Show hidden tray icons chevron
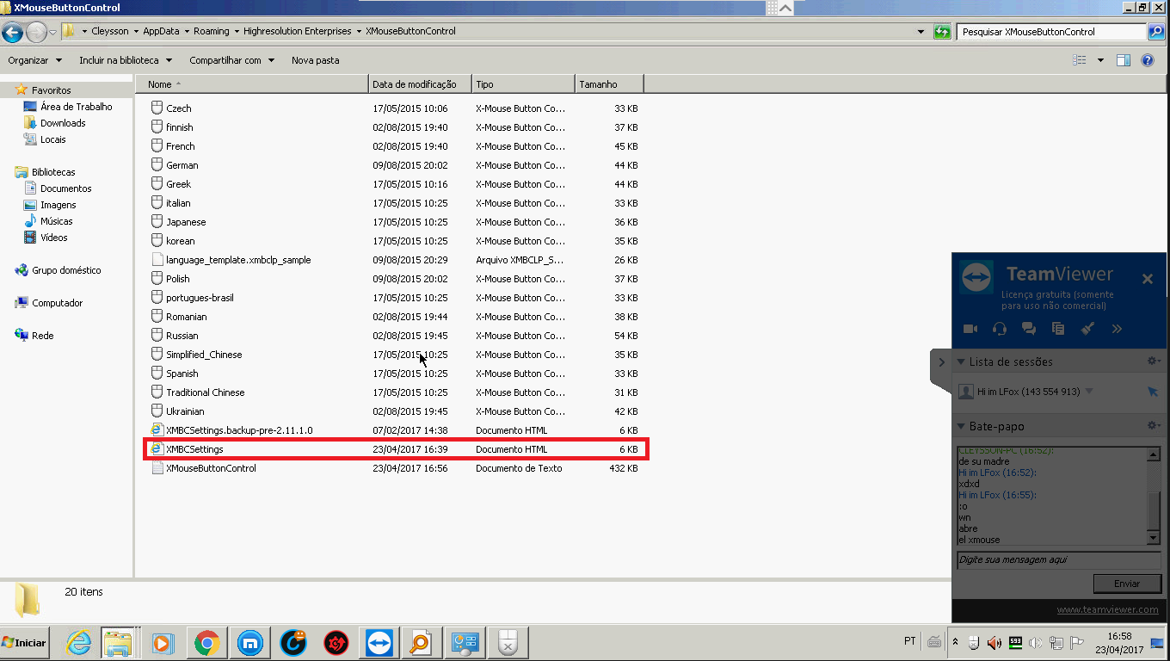The image size is (1170, 661). tap(955, 642)
